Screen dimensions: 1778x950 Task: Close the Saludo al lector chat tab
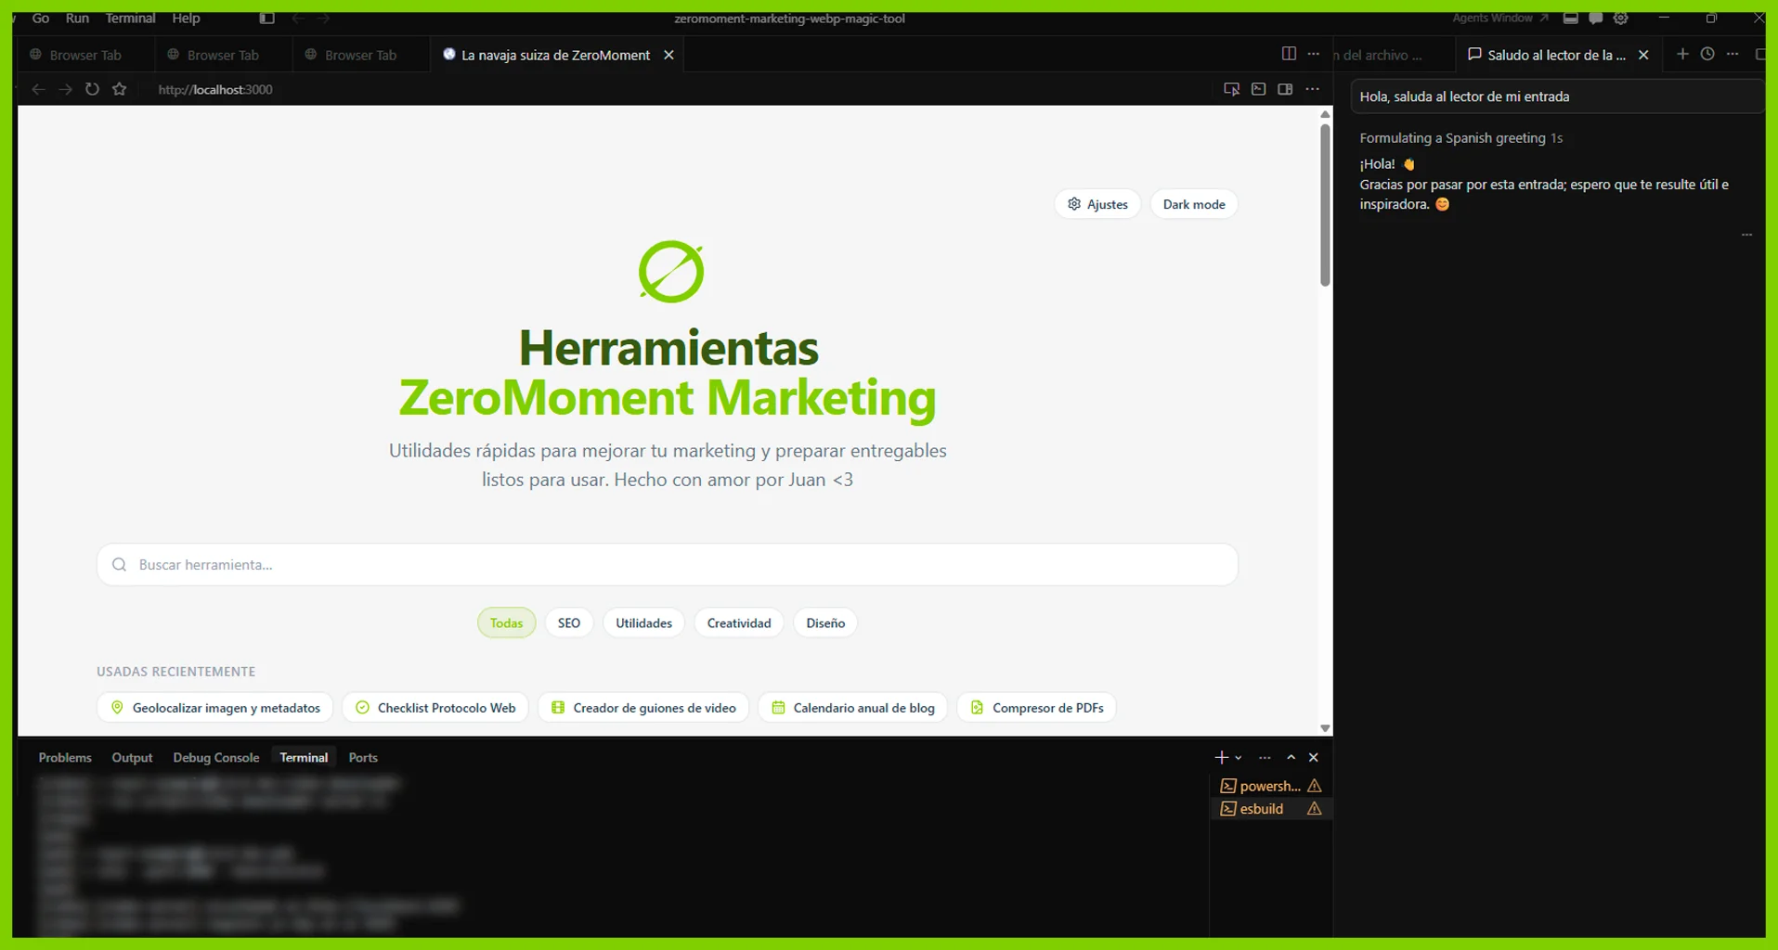pyautogui.click(x=1643, y=55)
